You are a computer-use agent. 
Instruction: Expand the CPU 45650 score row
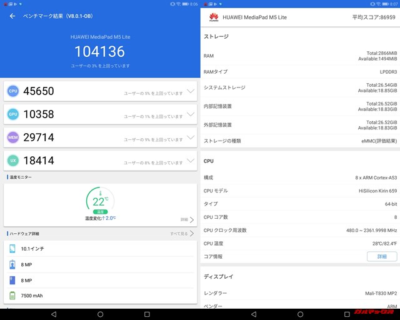click(191, 91)
